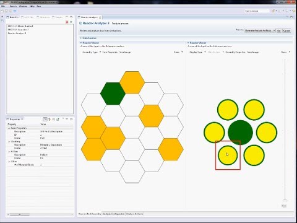
Task: Click the new file icon in main toolbar
Action: pos(2,11)
